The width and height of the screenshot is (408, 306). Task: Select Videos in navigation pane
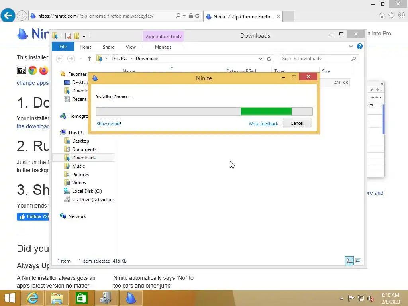[79, 182]
